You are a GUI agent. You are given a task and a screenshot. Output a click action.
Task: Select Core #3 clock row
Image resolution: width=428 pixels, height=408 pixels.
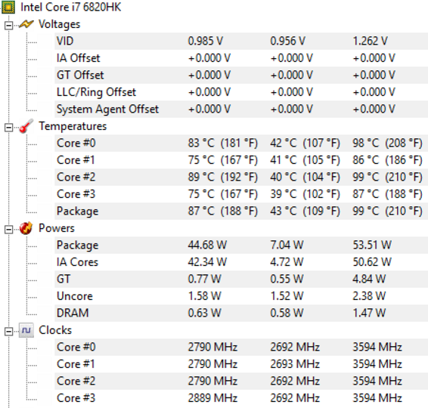(x=241, y=398)
